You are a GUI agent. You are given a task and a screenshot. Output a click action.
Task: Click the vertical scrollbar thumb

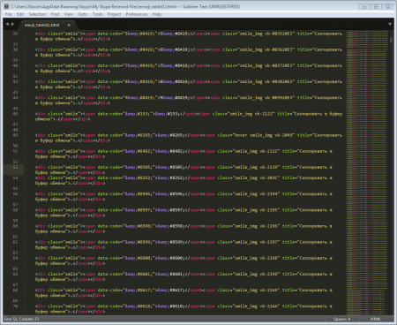click(x=391, y=41)
